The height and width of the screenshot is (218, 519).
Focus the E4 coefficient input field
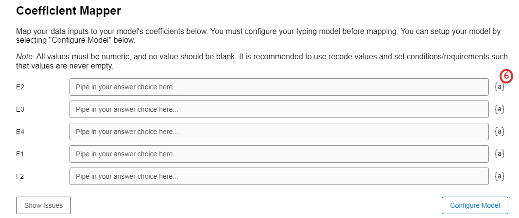pyautogui.click(x=279, y=132)
